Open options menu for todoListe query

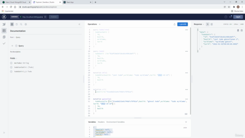(x=186, y=30)
